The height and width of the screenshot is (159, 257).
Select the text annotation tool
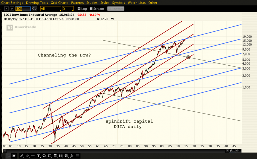38,156
